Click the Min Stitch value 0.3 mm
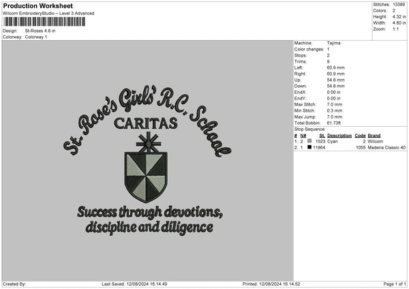409x289 pixels. [335, 110]
